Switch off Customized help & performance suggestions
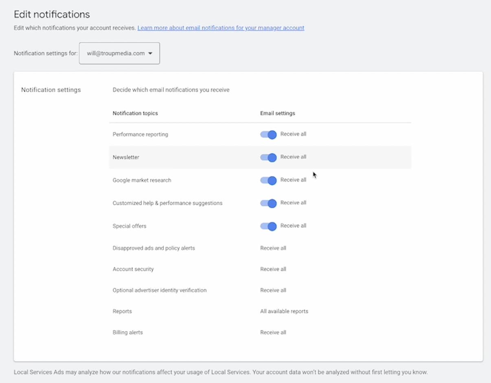Image resolution: width=491 pixels, height=383 pixels. coord(268,203)
